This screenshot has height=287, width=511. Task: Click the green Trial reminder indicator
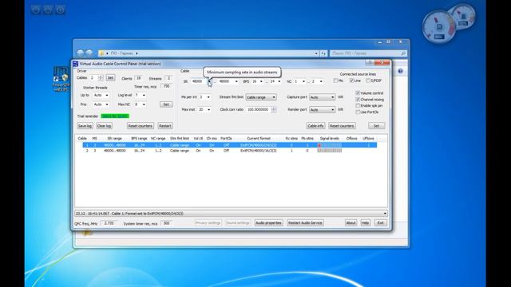point(115,116)
